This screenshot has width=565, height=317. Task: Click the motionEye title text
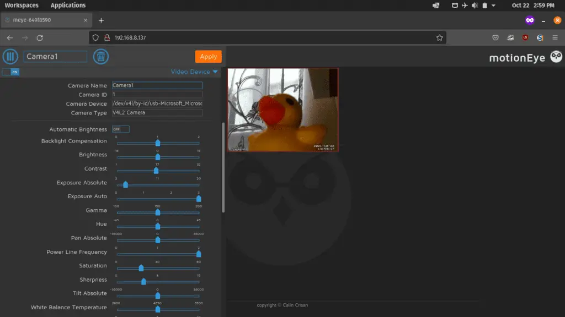(x=517, y=57)
